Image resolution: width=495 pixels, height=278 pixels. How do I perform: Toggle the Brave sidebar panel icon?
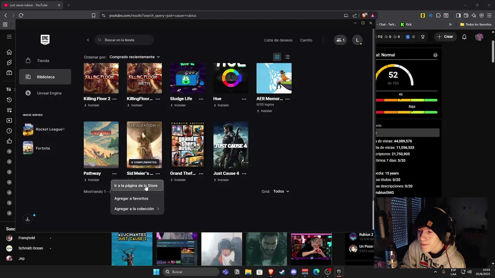(x=458, y=15)
